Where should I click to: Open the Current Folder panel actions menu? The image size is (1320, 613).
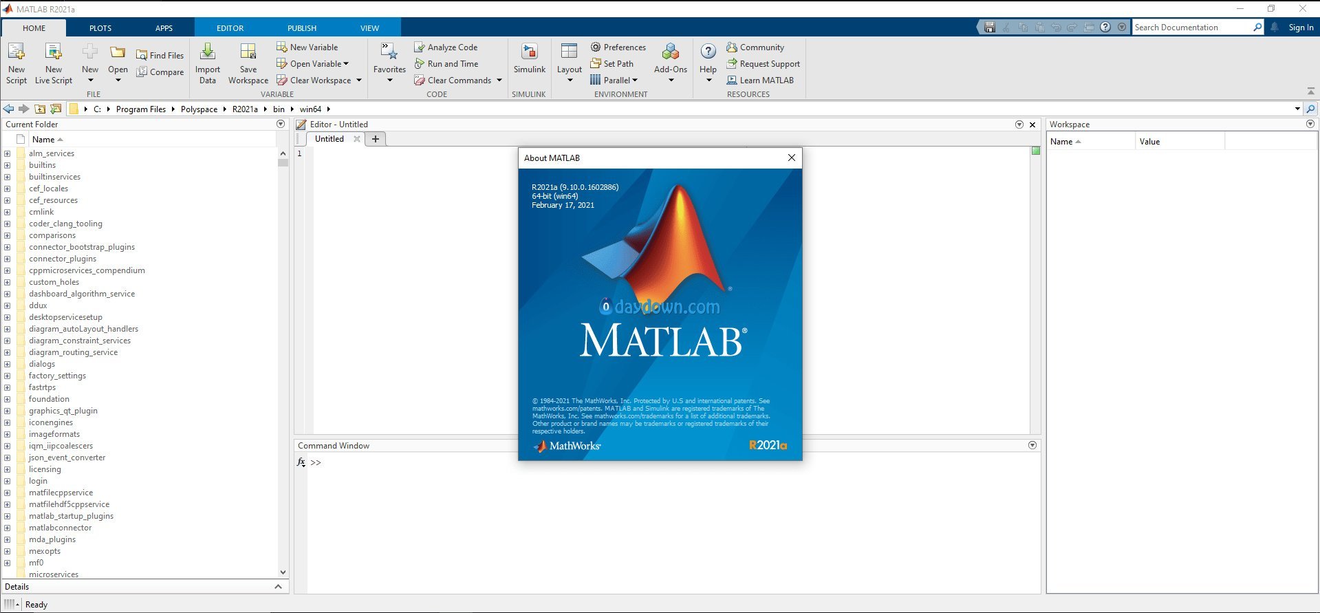pos(280,124)
